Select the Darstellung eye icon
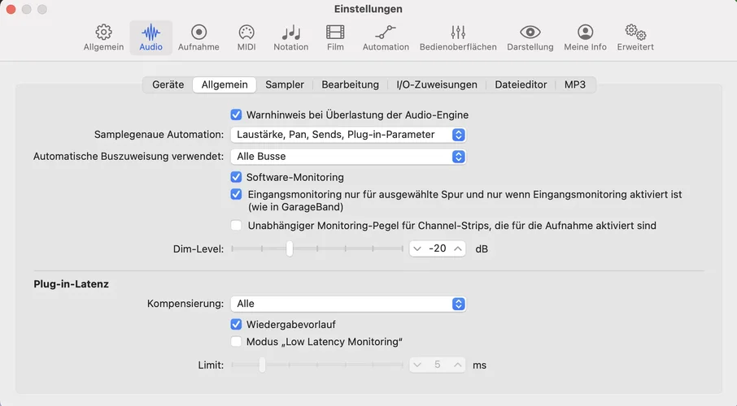This screenshot has height=406, width=737. click(x=530, y=32)
